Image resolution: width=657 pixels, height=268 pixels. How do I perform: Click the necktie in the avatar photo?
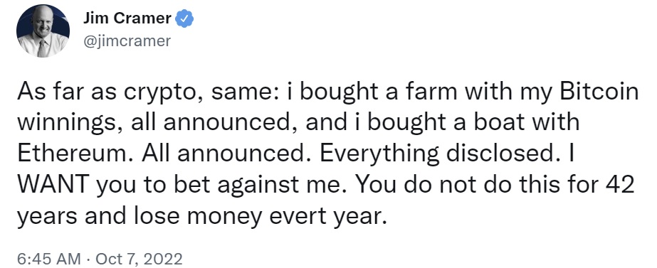[42, 48]
